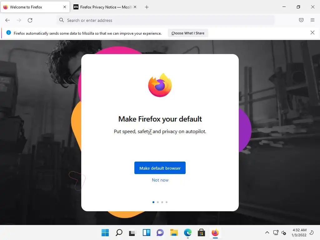Open the Save to Pocket icon
The width and height of the screenshot is (320, 240).
click(301, 20)
